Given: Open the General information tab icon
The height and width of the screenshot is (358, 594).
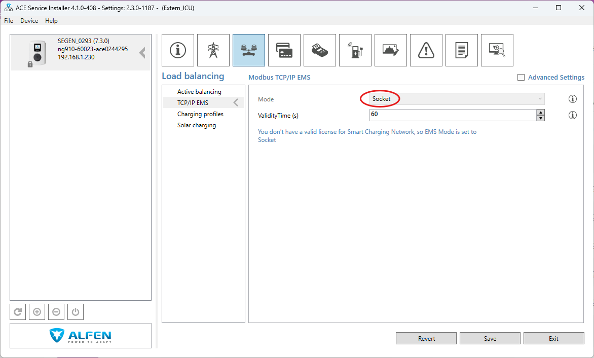Looking at the screenshot, I should (x=178, y=50).
